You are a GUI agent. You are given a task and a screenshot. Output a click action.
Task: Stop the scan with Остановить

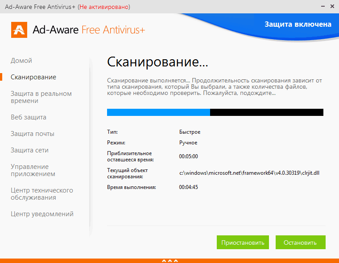point(301,242)
